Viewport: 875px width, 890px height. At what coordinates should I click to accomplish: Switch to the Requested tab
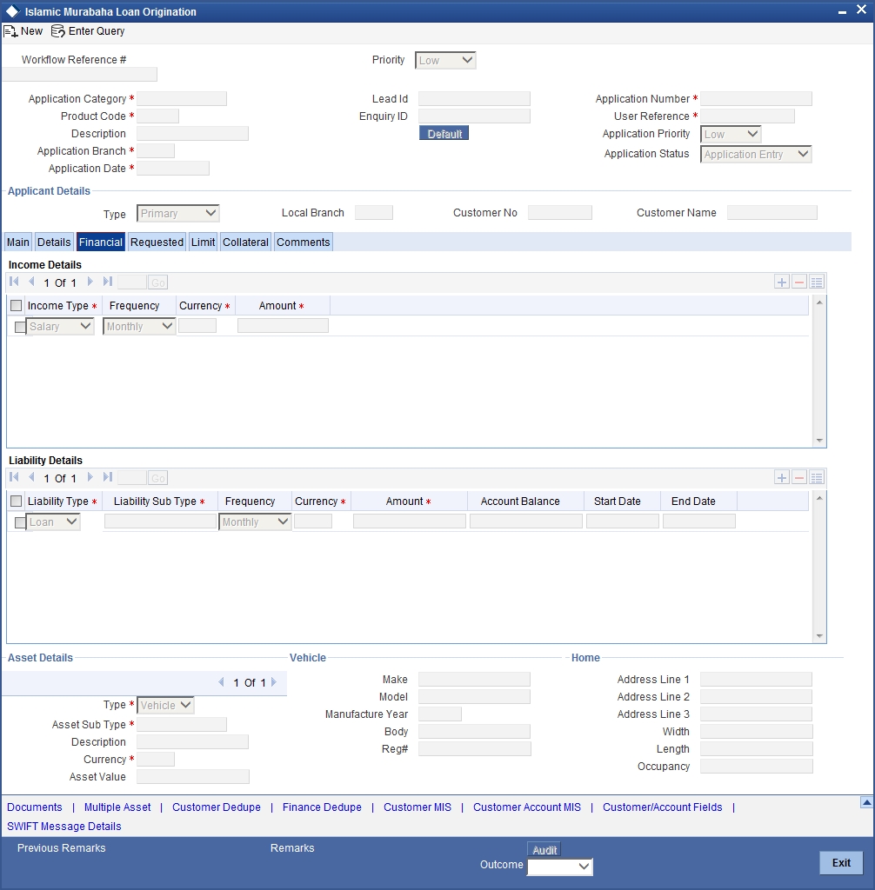[157, 242]
